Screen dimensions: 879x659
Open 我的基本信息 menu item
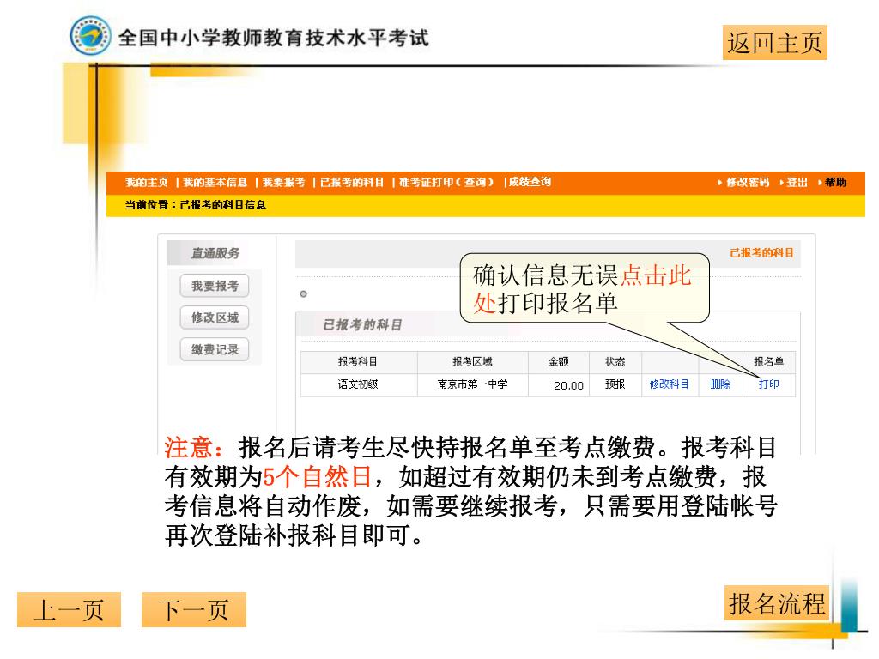[215, 182]
